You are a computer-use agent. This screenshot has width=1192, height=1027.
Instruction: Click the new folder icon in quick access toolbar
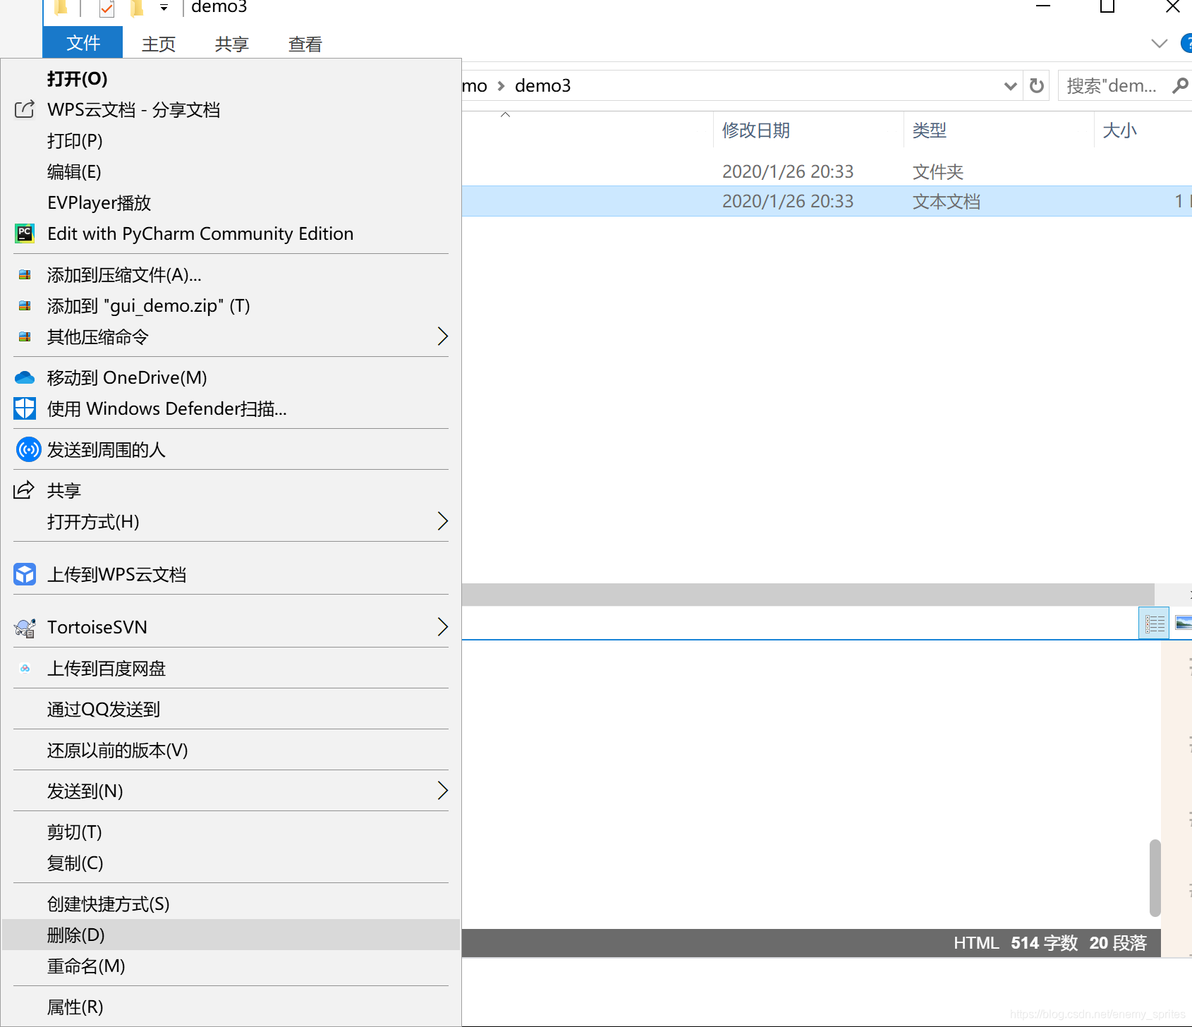[137, 8]
